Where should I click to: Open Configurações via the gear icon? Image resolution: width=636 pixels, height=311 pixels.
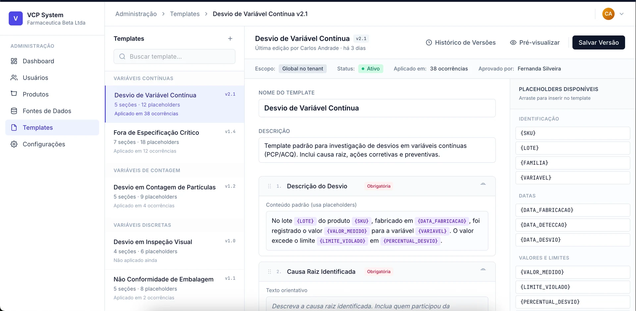[14, 144]
